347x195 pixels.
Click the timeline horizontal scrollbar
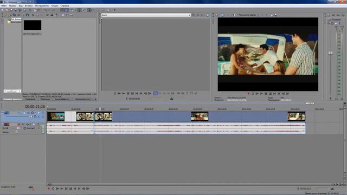190,184
